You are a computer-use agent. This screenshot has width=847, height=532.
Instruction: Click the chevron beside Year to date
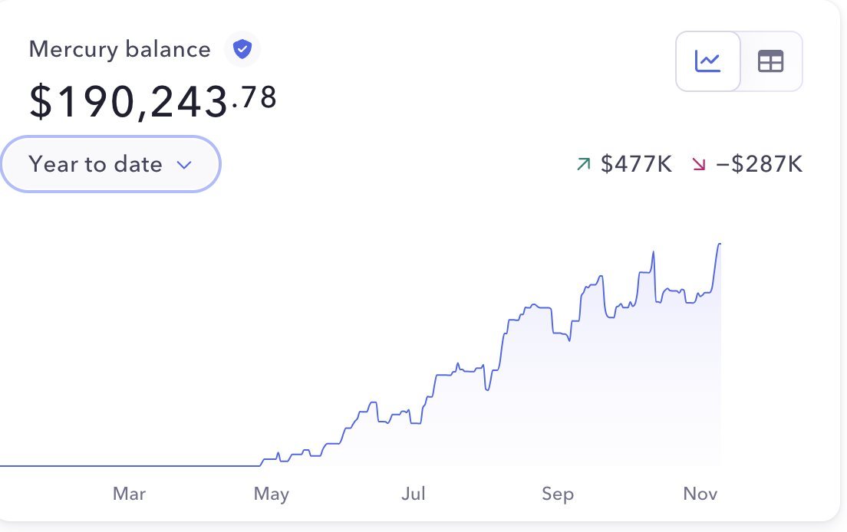pyautogui.click(x=183, y=165)
